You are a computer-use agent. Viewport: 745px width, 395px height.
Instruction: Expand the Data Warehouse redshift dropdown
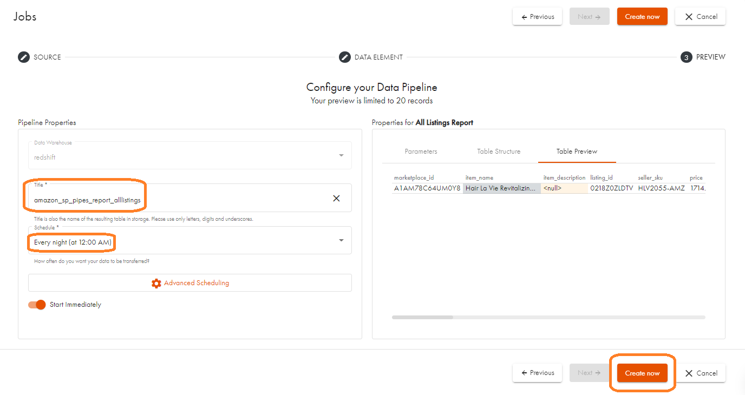[341, 156]
